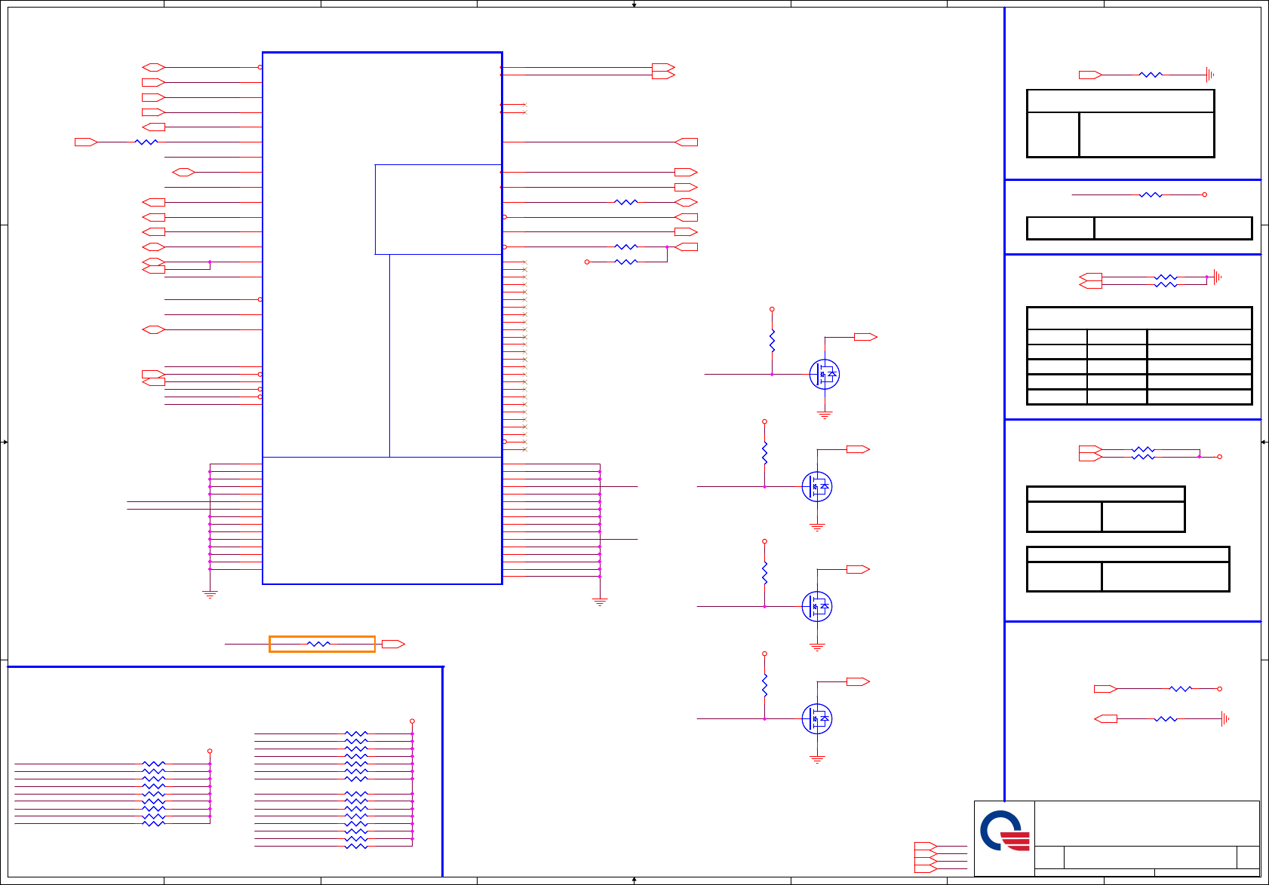Click the resistor in the top-right panel
1269x885 pixels.
point(1151,75)
